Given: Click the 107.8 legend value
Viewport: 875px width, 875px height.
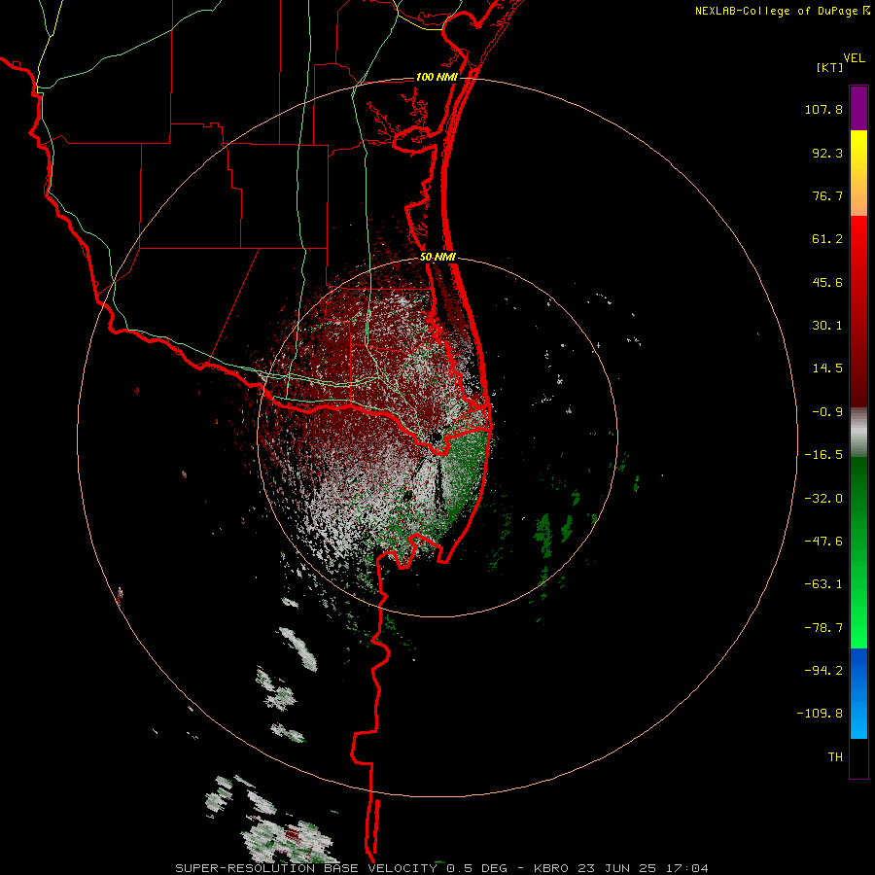Looking at the screenshot, I should 823,109.
